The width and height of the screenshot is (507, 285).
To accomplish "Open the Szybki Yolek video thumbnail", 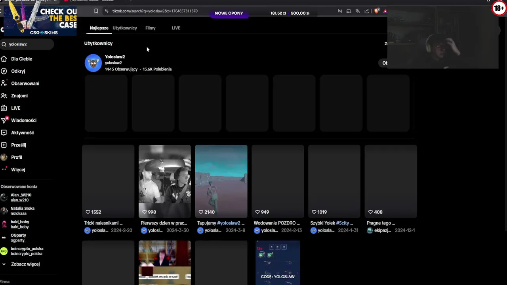I will coord(334,182).
